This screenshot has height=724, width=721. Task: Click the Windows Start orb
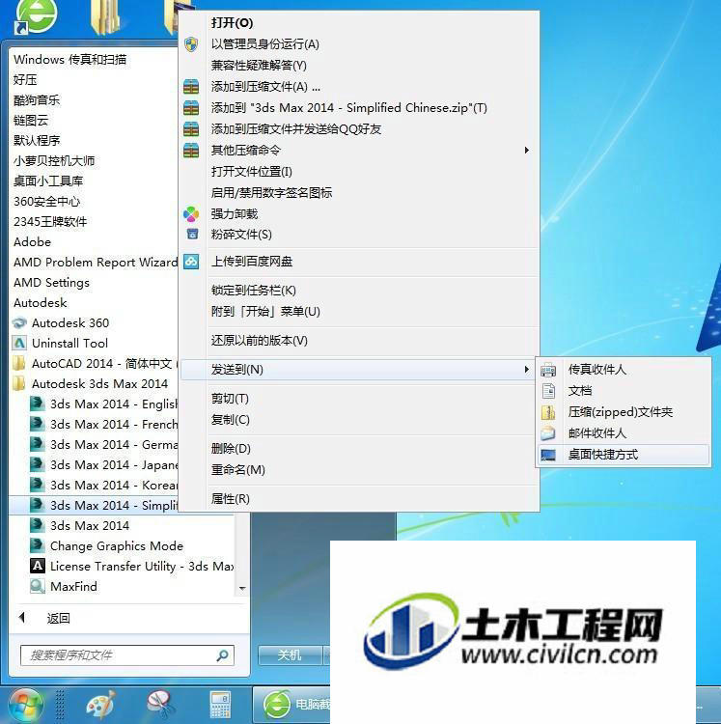[26, 705]
